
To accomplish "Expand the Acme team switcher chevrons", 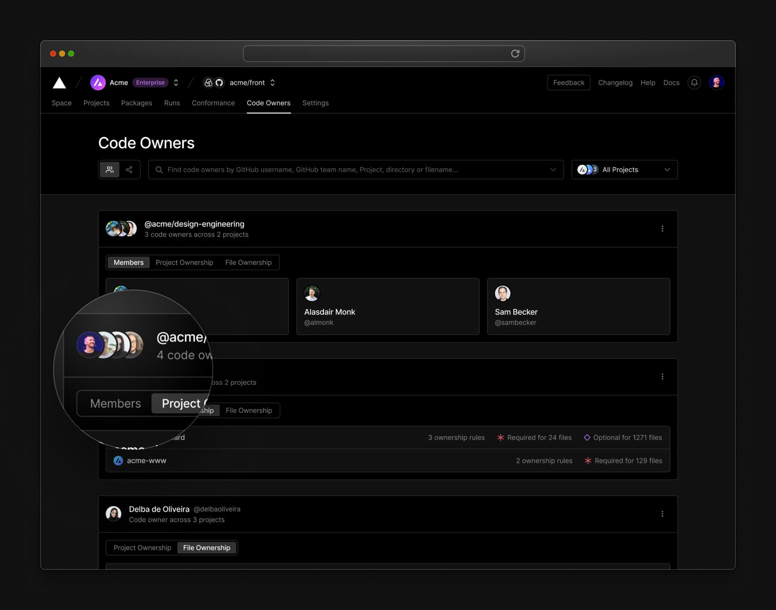I will tap(176, 83).
